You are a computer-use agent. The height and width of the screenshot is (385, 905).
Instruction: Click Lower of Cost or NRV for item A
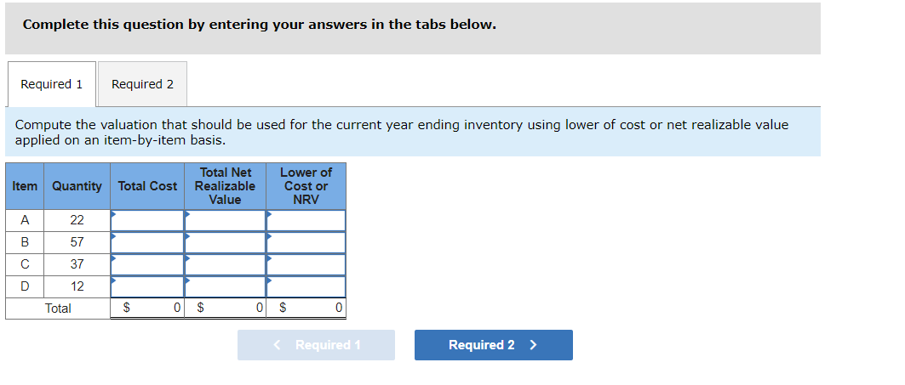pos(306,220)
